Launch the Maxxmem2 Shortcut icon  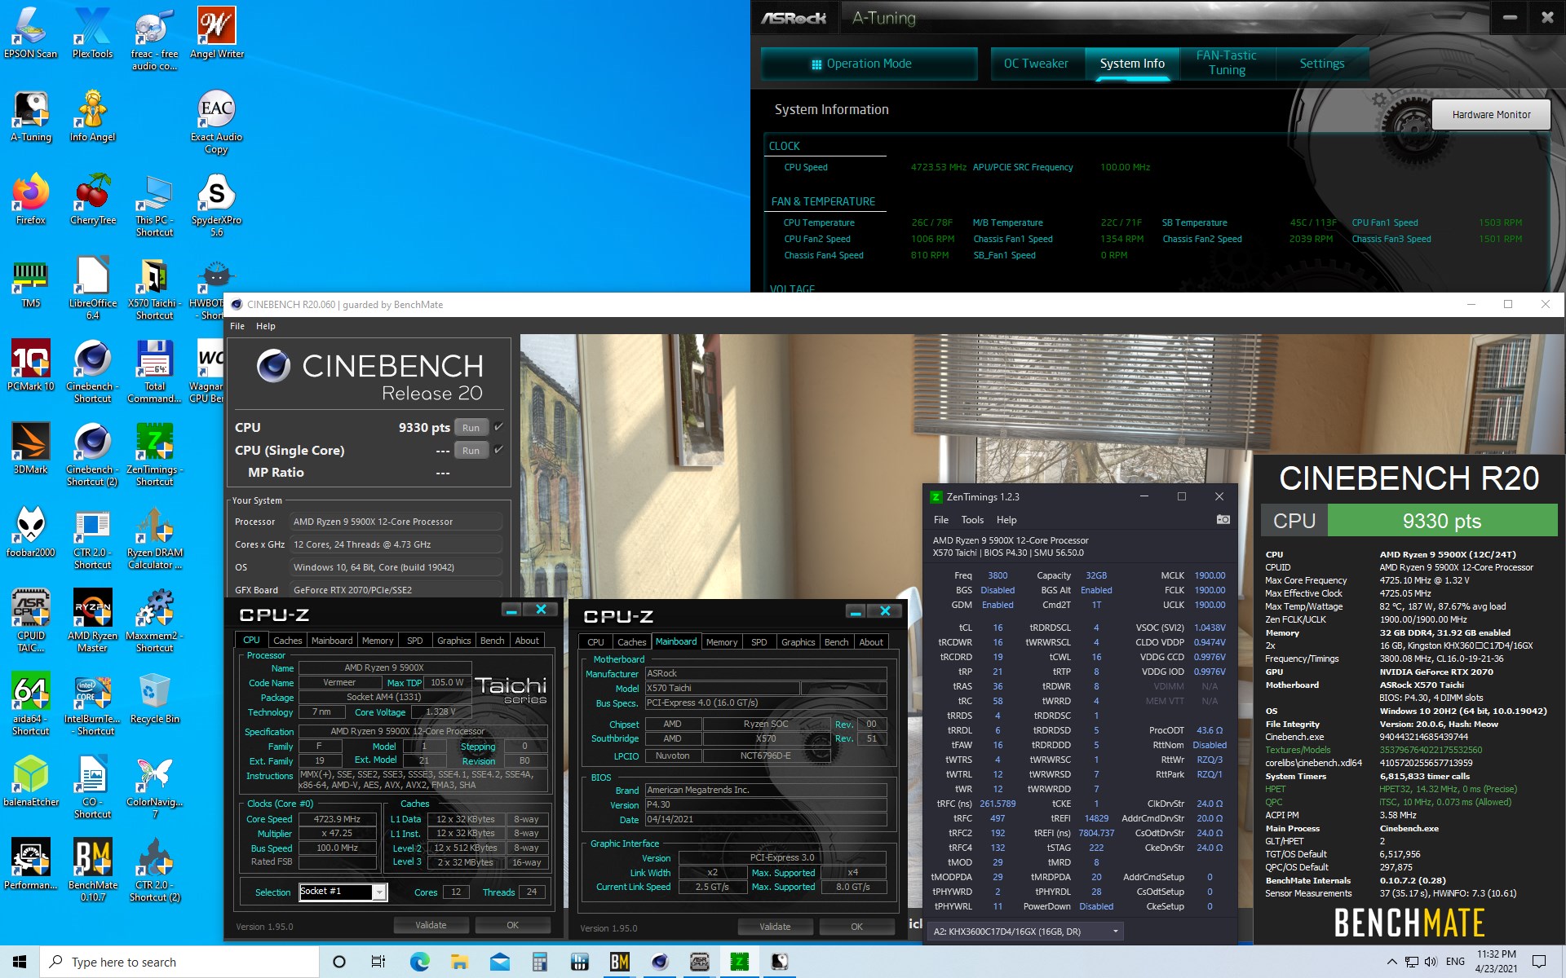click(x=155, y=621)
